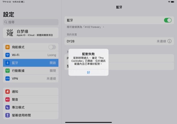Click the 搜尋 search field
This screenshot has width=177, height=124.
30,22
